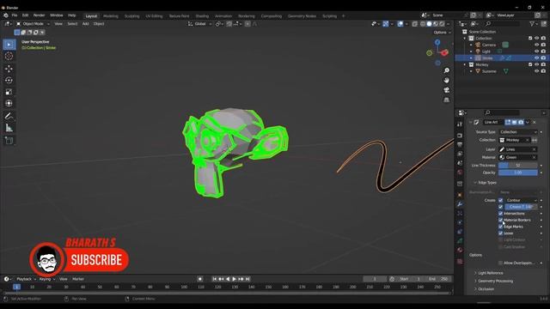Choose the Annotate tool

[9, 116]
